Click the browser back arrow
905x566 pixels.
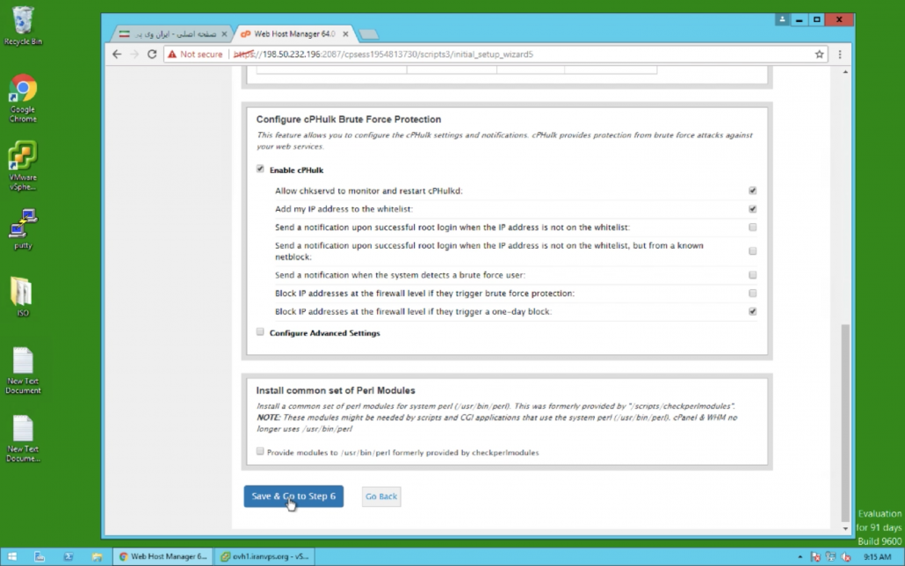coord(117,54)
